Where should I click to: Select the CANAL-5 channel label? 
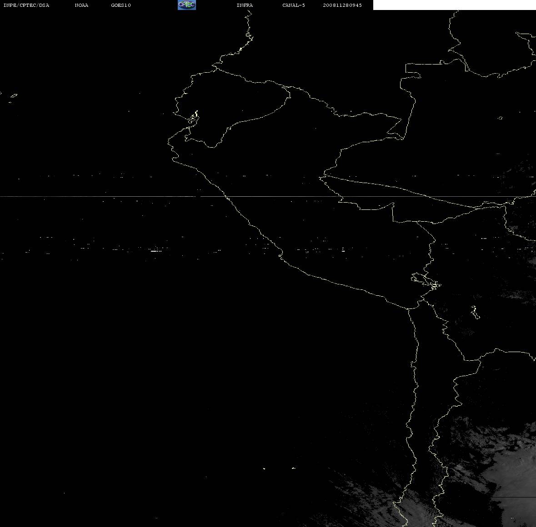[x=294, y=5]
